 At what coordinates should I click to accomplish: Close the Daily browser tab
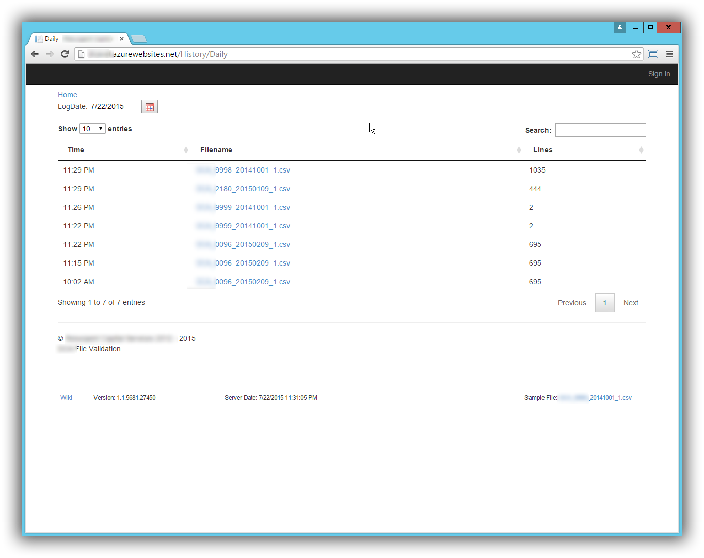122,39
